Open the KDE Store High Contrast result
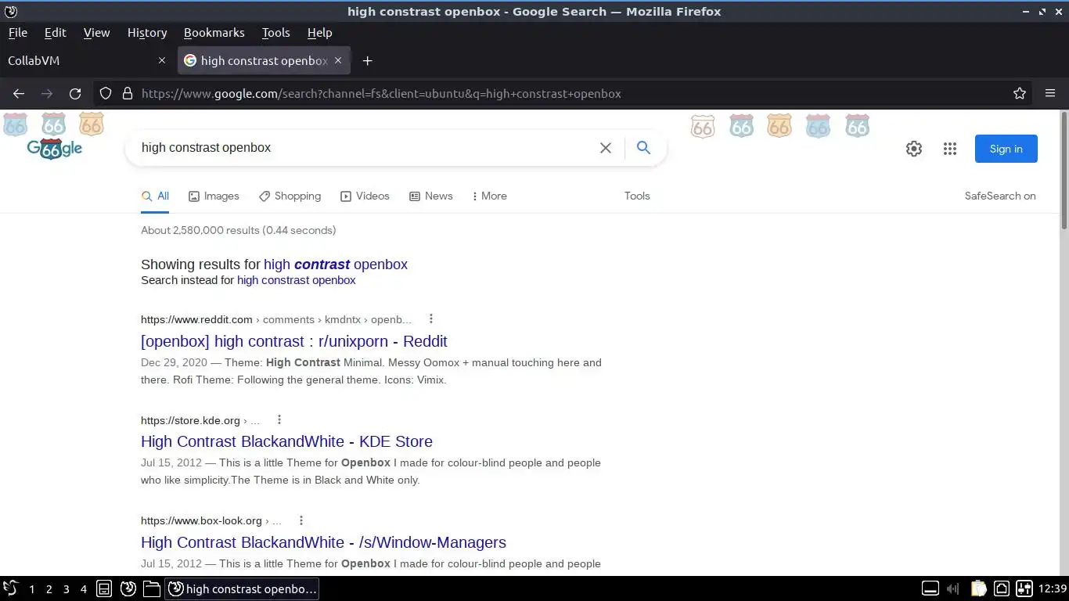The image size is (1069, 601). pyautogui.click(x=286, y=441)
